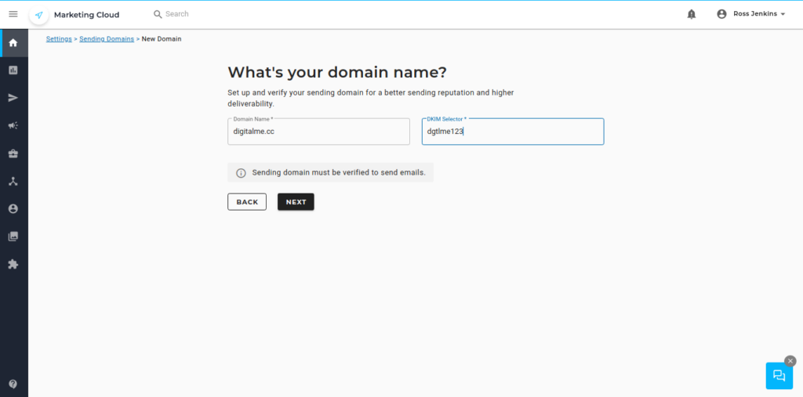Open the automation branch sidebar icon
Viewport: 803px width, 397px height.
[13, 181]
